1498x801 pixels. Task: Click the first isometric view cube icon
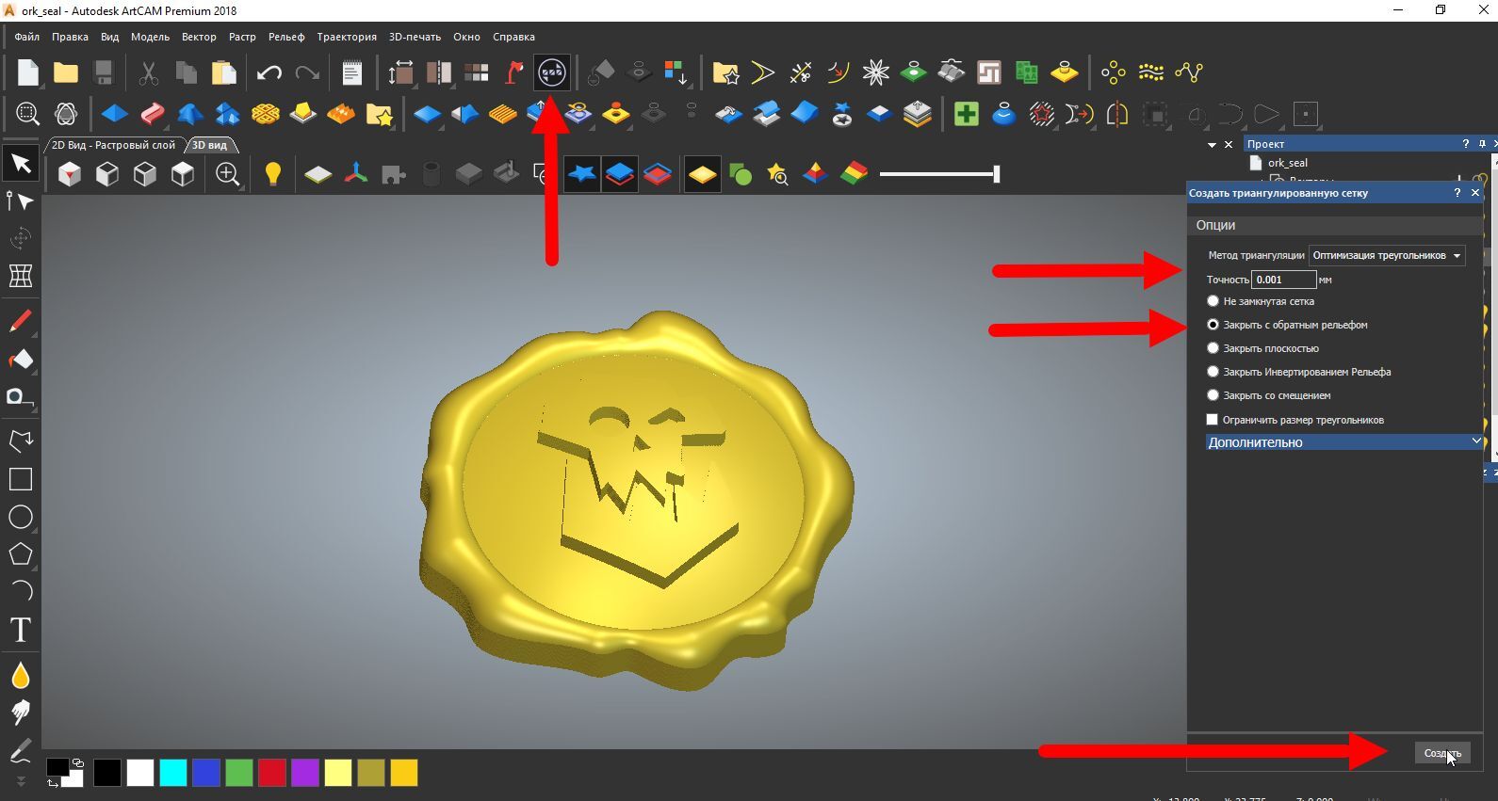pos(70,174)
